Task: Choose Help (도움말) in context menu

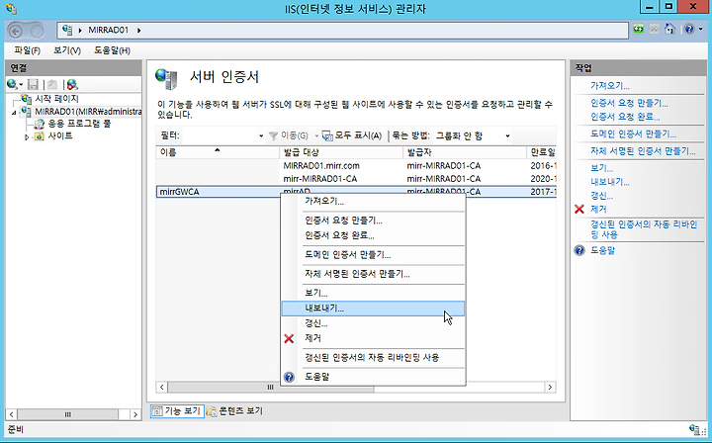Action: [373, 377]
